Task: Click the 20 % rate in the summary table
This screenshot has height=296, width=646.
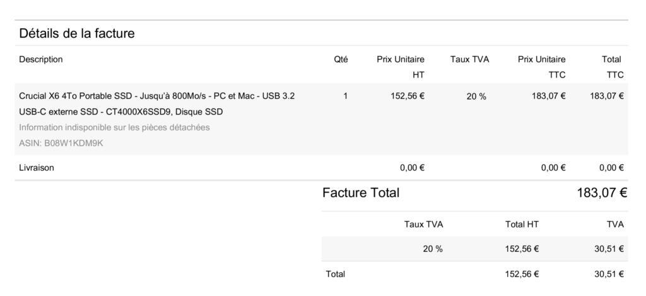Action: click(433, 249)
